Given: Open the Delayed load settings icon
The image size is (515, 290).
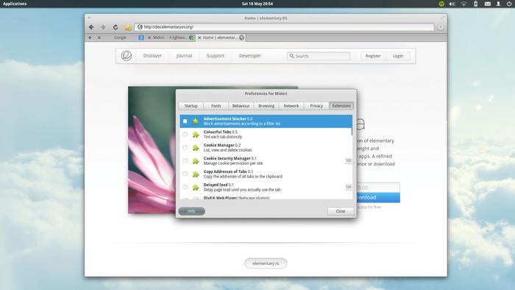Looking at the screenshot, I should 349,187.
